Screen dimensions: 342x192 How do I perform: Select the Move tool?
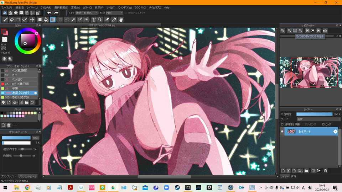tap(32, 20)
